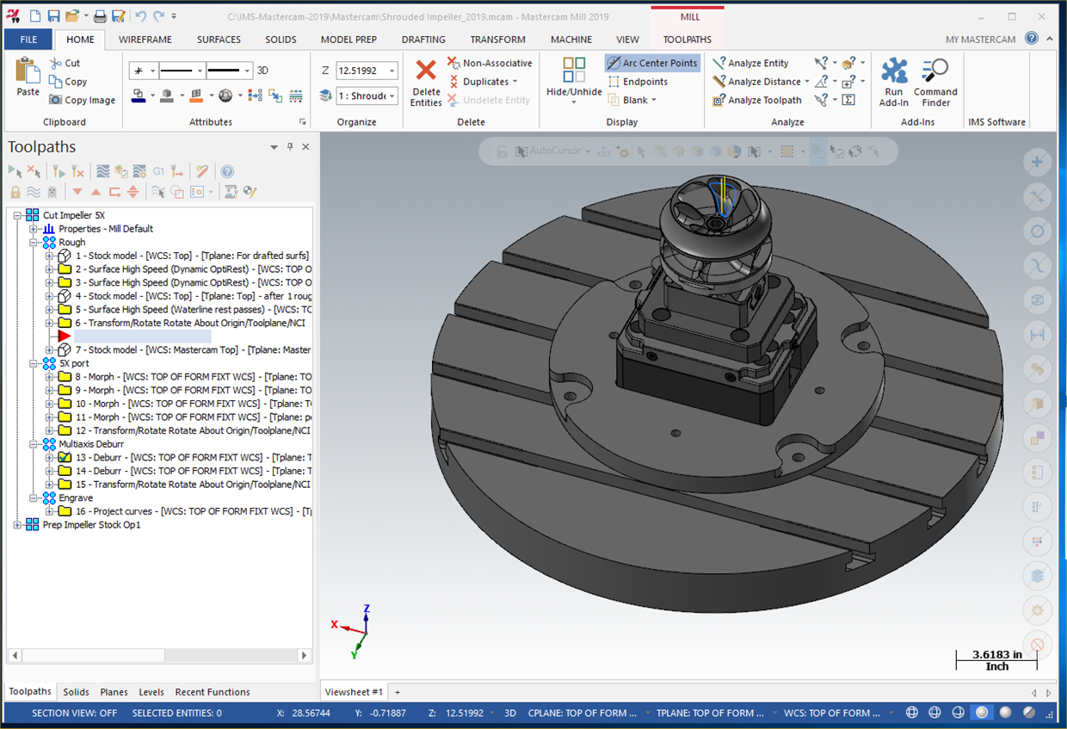Switch to the Solids manager tab

[76, 692]
